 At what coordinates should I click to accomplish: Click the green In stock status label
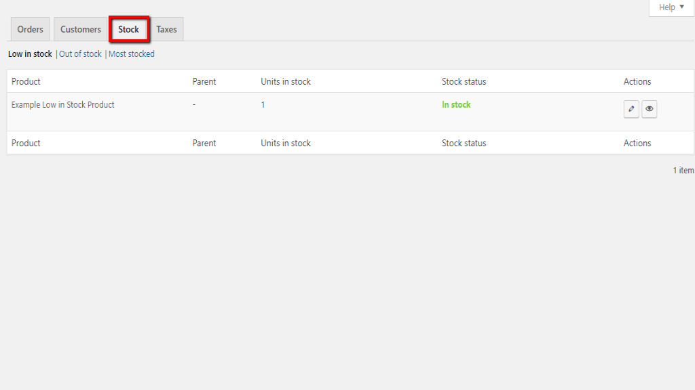(456, 105)
